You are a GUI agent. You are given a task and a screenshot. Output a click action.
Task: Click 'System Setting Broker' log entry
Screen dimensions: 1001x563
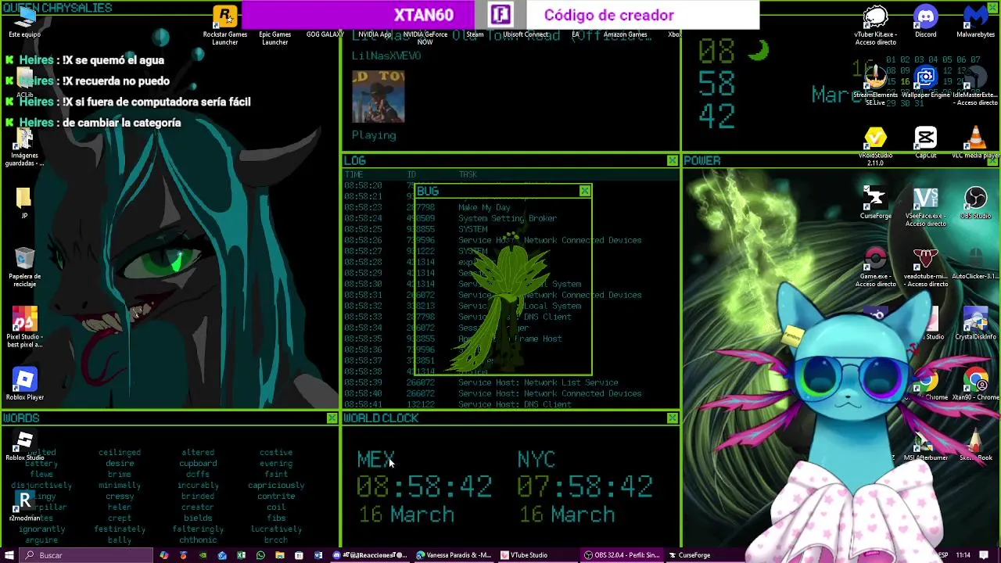508,218
